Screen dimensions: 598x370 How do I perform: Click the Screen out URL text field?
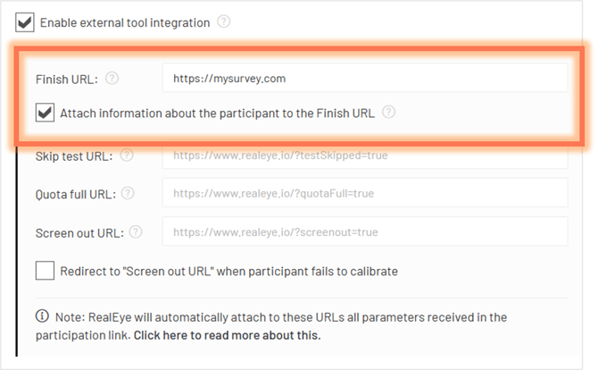[x=365, y=231]
